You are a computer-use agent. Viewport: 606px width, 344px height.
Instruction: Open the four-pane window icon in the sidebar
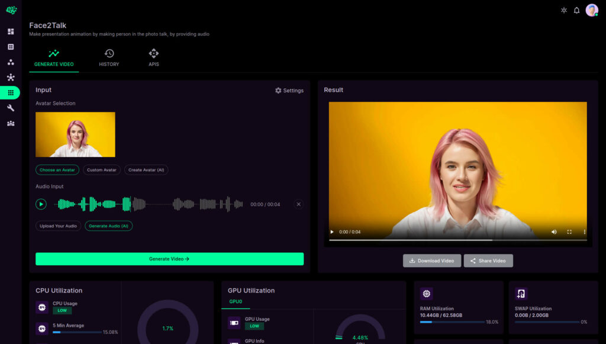(11, 47)
